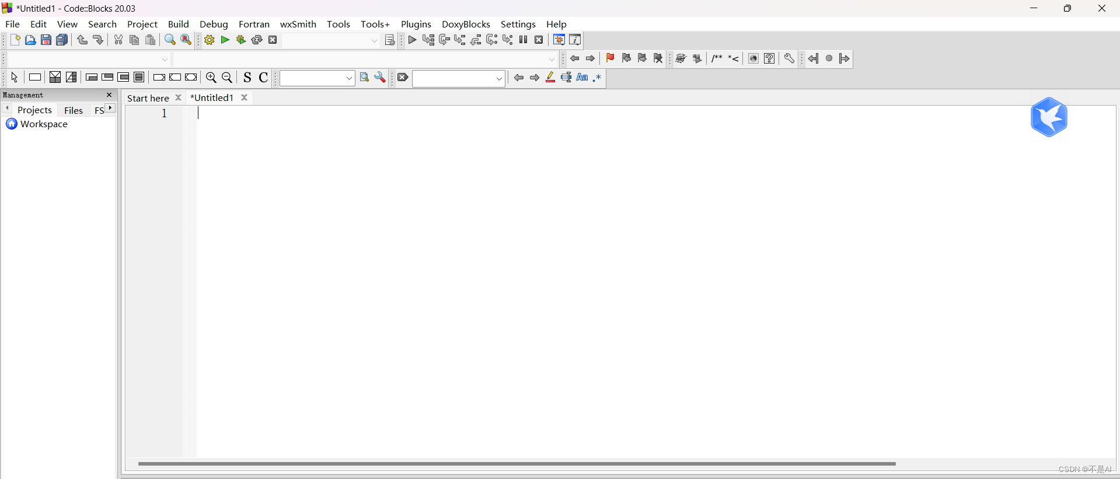Toggle search highlight with the marker icon

coord(550,78)
